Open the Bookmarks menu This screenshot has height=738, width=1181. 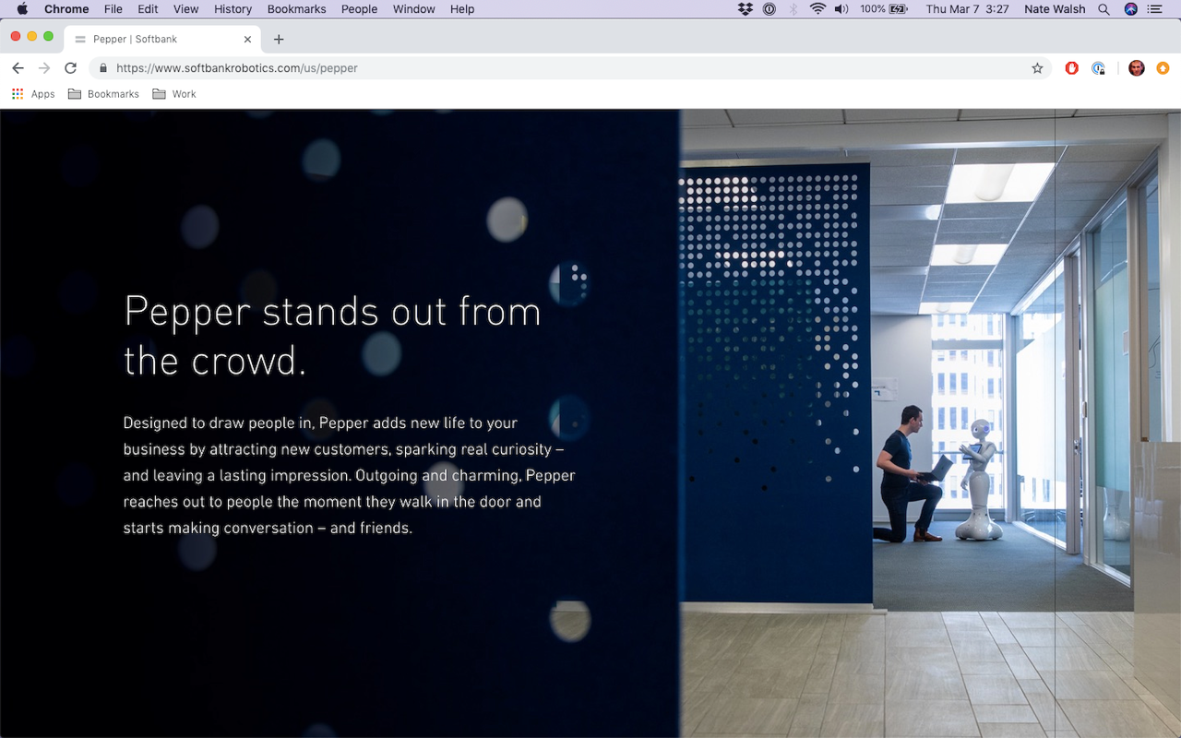click(296, 9)
